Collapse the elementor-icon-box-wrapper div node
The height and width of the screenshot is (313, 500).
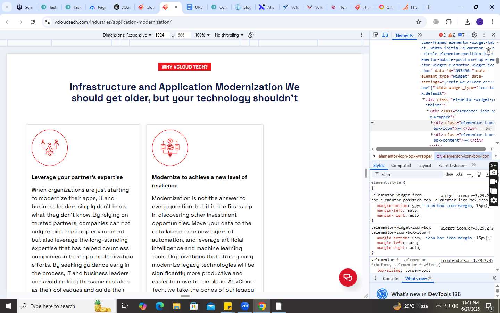[427, 111]
